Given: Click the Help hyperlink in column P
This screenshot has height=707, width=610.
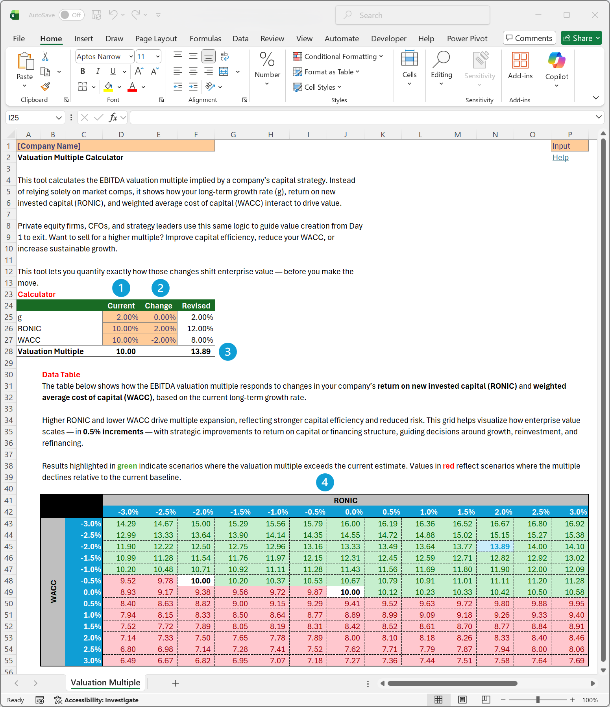Looking at the screenshot, I should point(560,157).
